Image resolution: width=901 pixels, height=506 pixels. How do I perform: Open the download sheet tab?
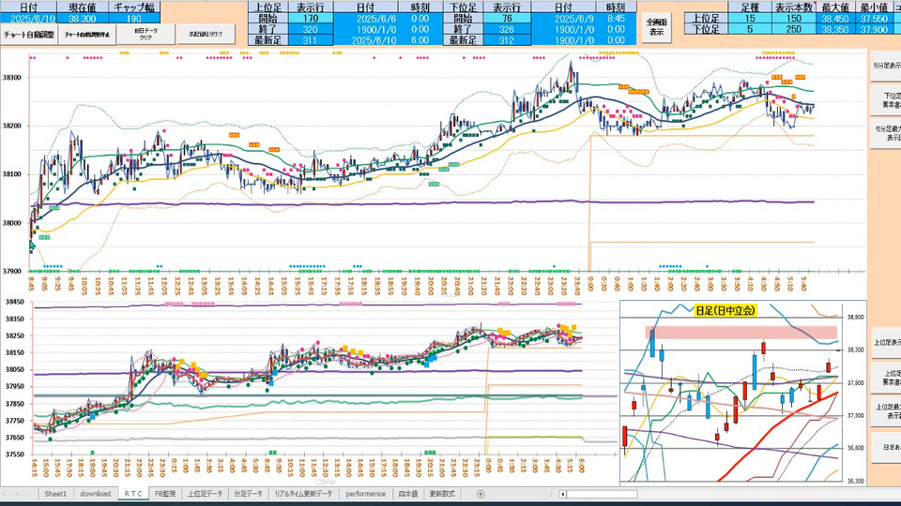tap(95, 493)
